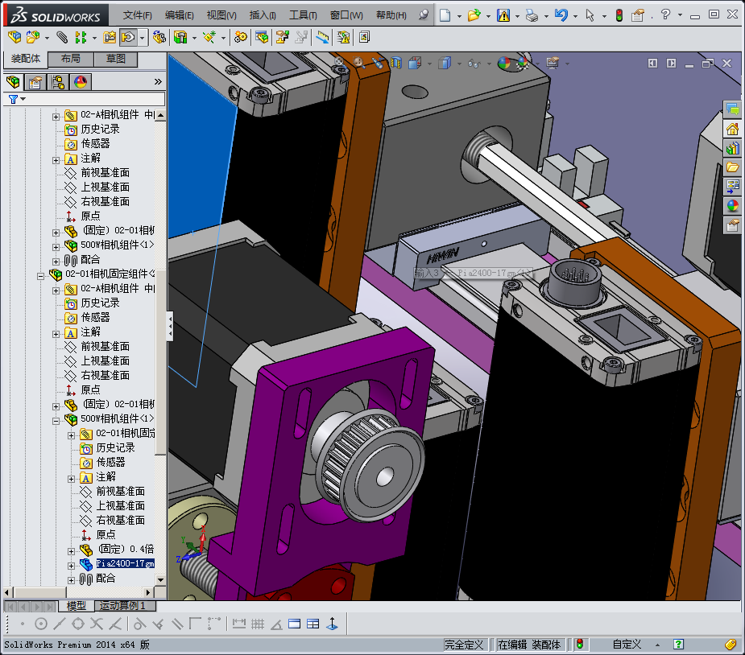Click the Insert Components icon

(x=33, y=37)
